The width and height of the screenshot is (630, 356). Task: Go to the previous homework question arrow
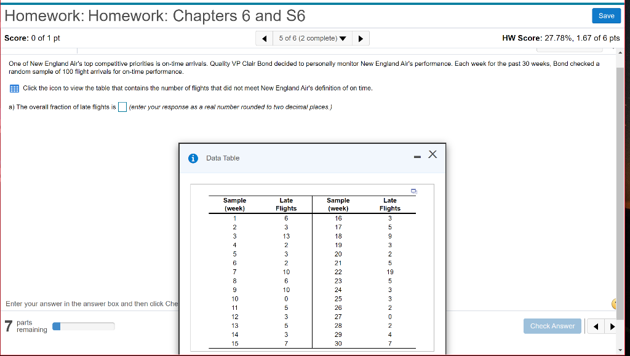264,38
